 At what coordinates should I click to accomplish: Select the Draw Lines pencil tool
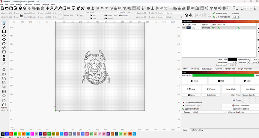click(x=4, y=27)
